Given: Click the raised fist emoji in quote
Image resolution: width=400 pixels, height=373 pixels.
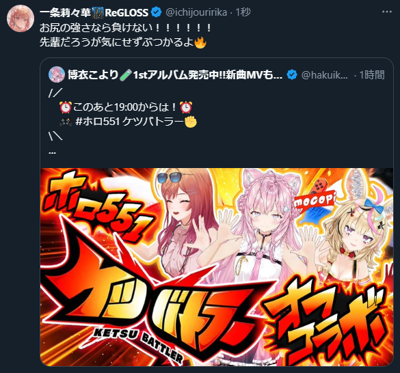Looking at the screenshot, I should [191, 122].
